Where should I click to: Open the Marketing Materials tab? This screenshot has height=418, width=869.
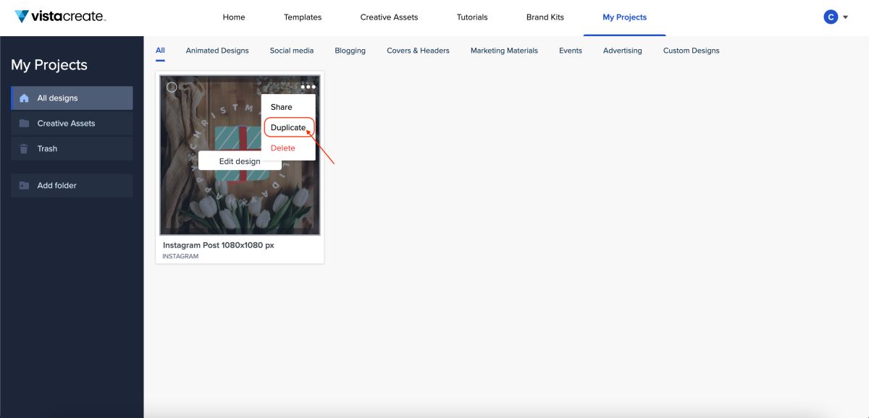(x=504, y=51)
